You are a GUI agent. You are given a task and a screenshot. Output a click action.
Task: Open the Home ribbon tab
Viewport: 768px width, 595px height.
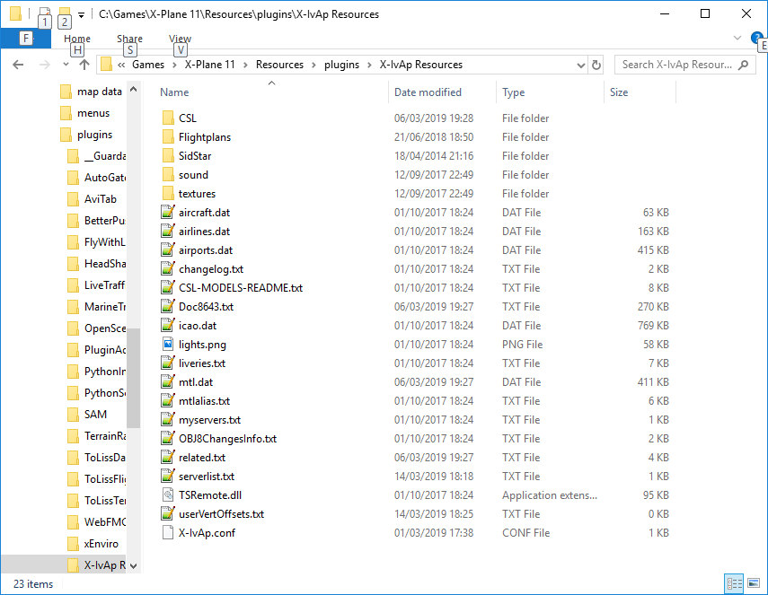(x=77, y=39)
